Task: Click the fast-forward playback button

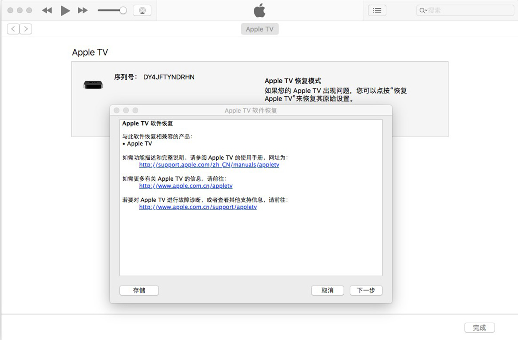Action: [x=82, y=10]
